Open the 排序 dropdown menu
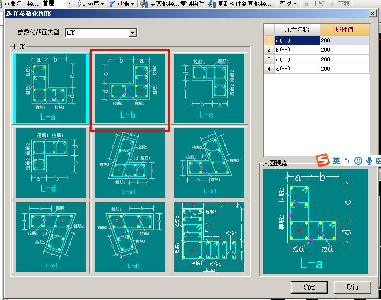Screen dimensions: 381x300 click(95, 4)
